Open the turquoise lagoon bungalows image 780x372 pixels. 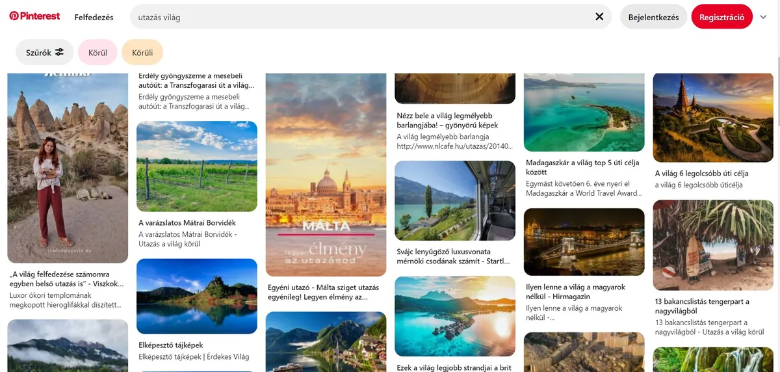tap(455, 316)
